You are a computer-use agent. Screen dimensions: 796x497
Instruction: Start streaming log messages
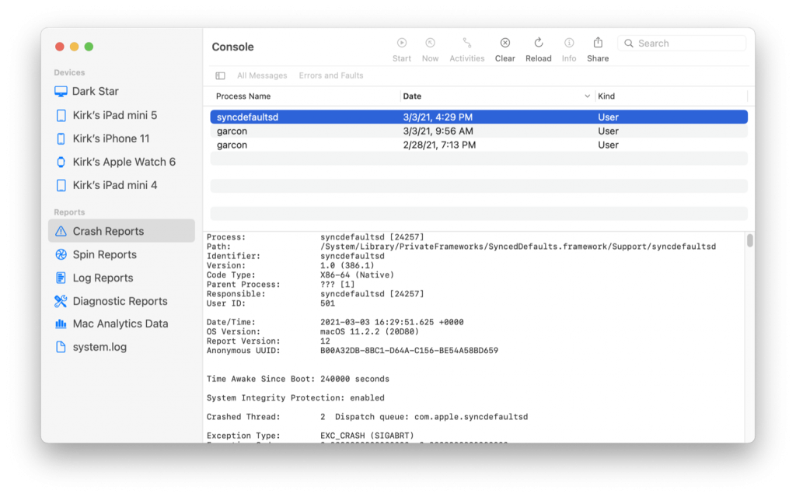point(401,48)
